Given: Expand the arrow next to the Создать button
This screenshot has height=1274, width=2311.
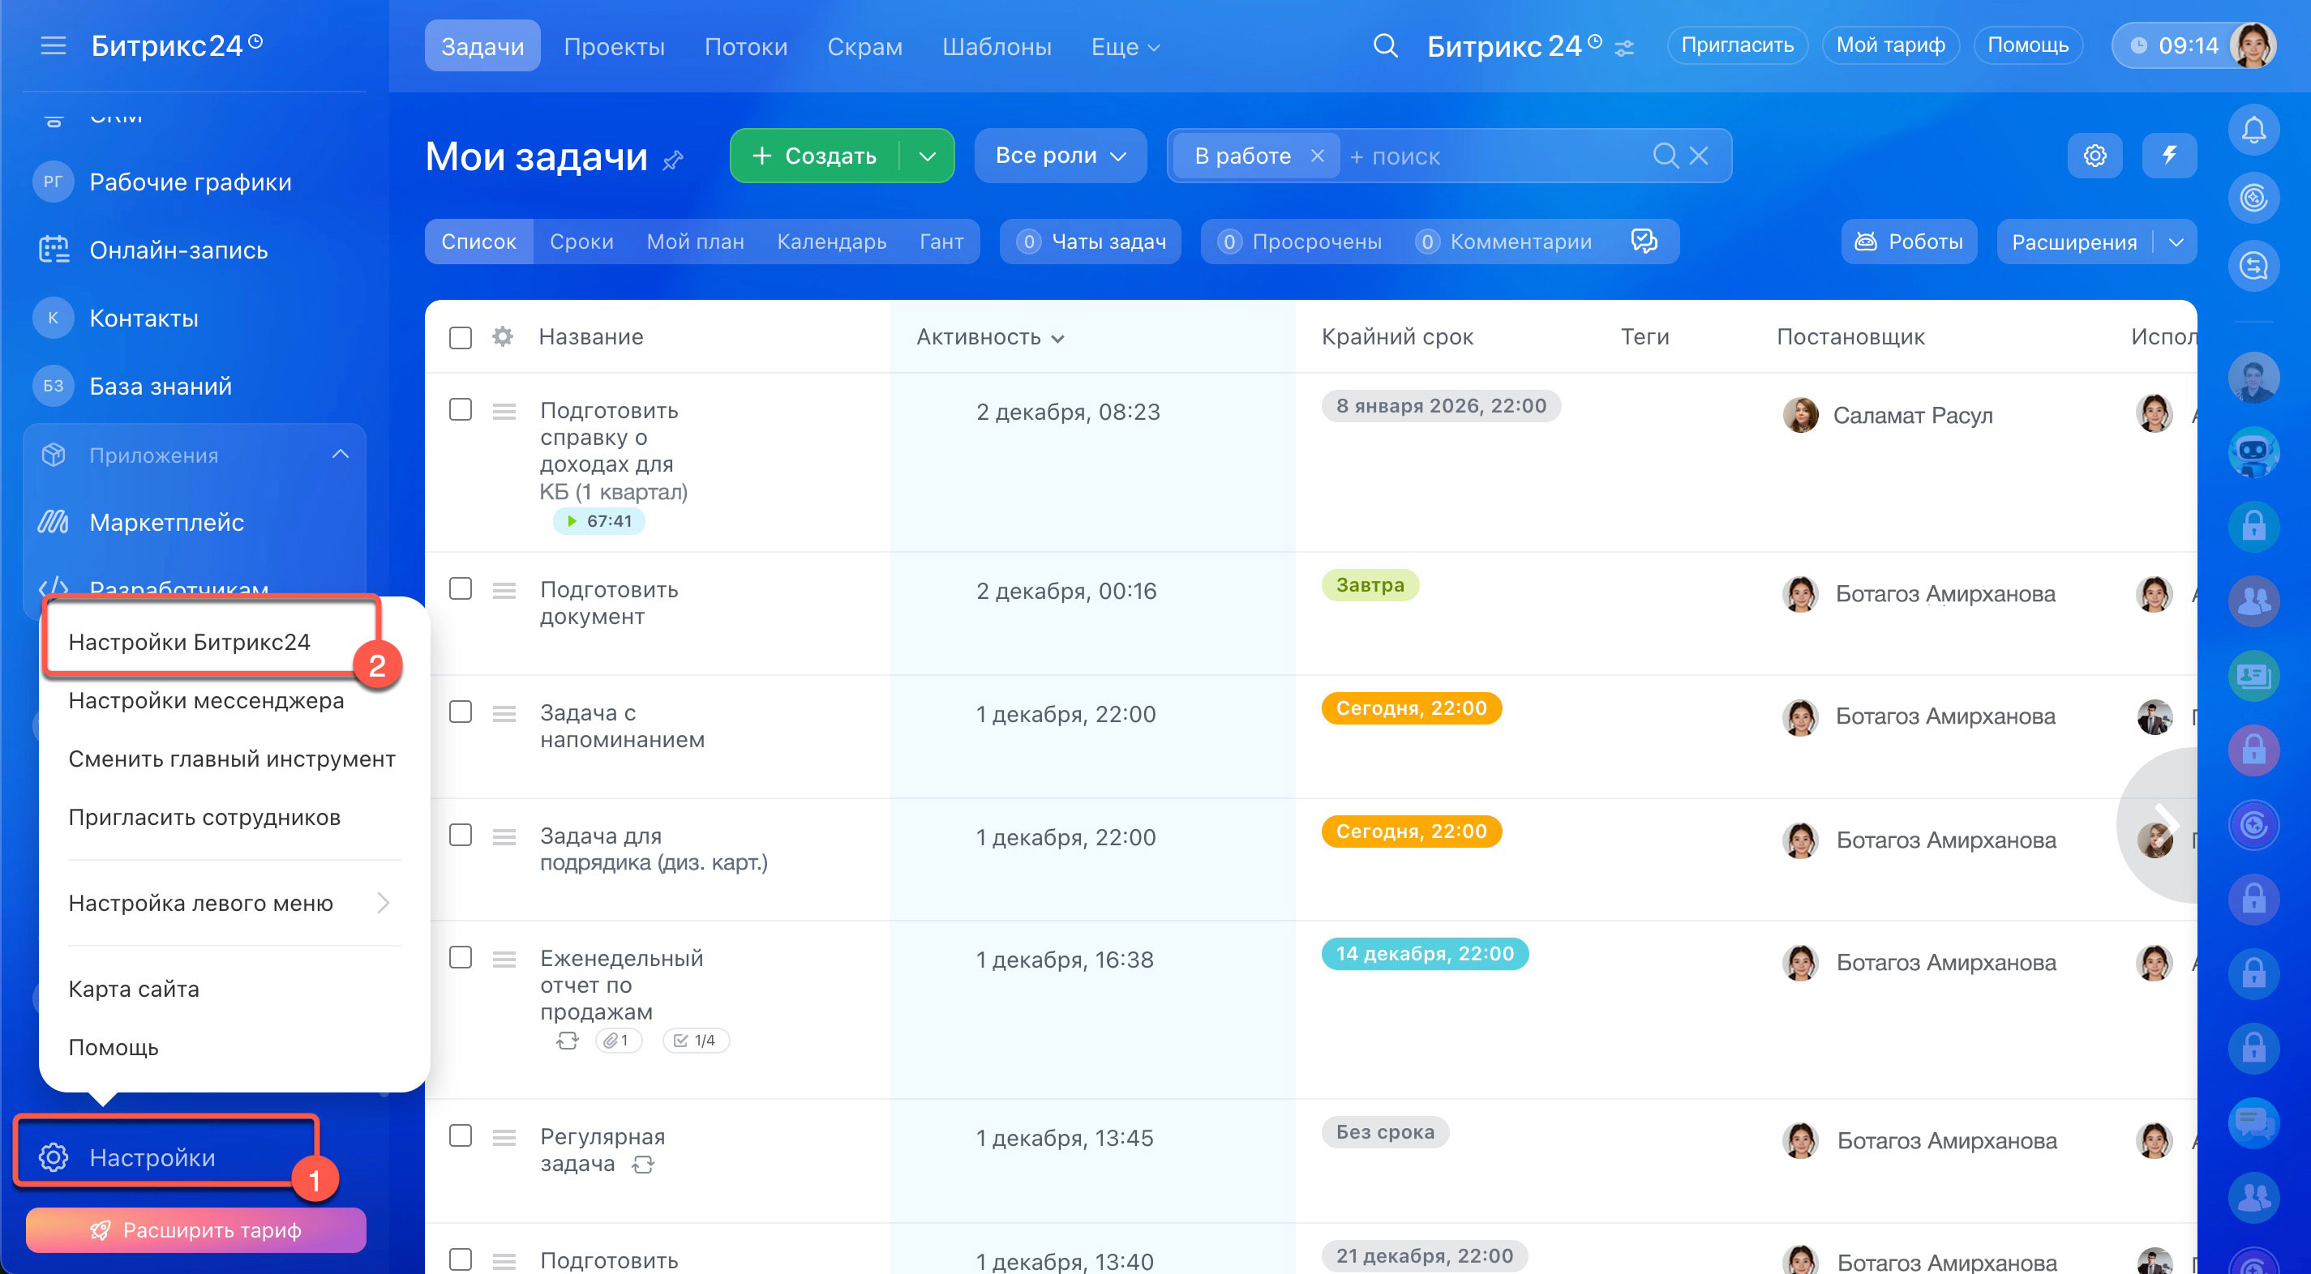Looking at the screenshot, I should coord(927,156).
